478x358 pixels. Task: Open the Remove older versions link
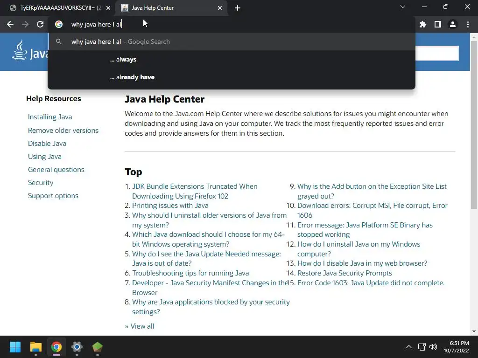coord(63,131)
